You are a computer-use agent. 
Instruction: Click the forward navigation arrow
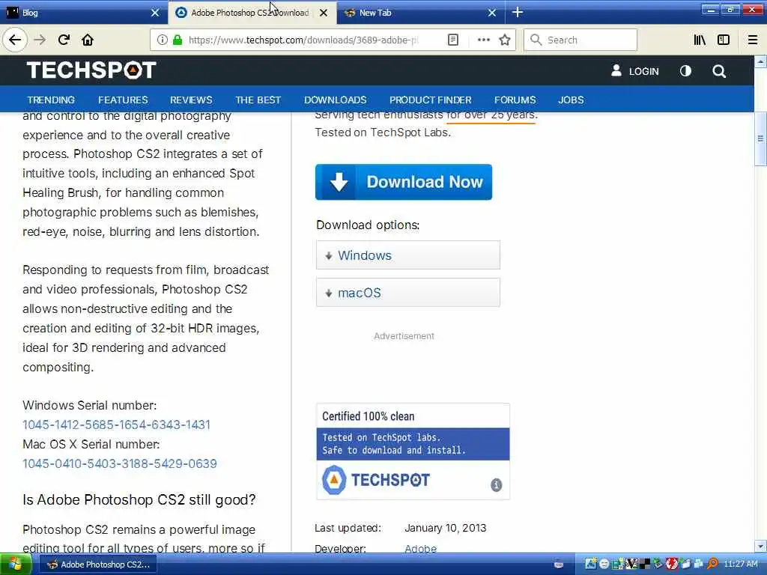(40, 40)
